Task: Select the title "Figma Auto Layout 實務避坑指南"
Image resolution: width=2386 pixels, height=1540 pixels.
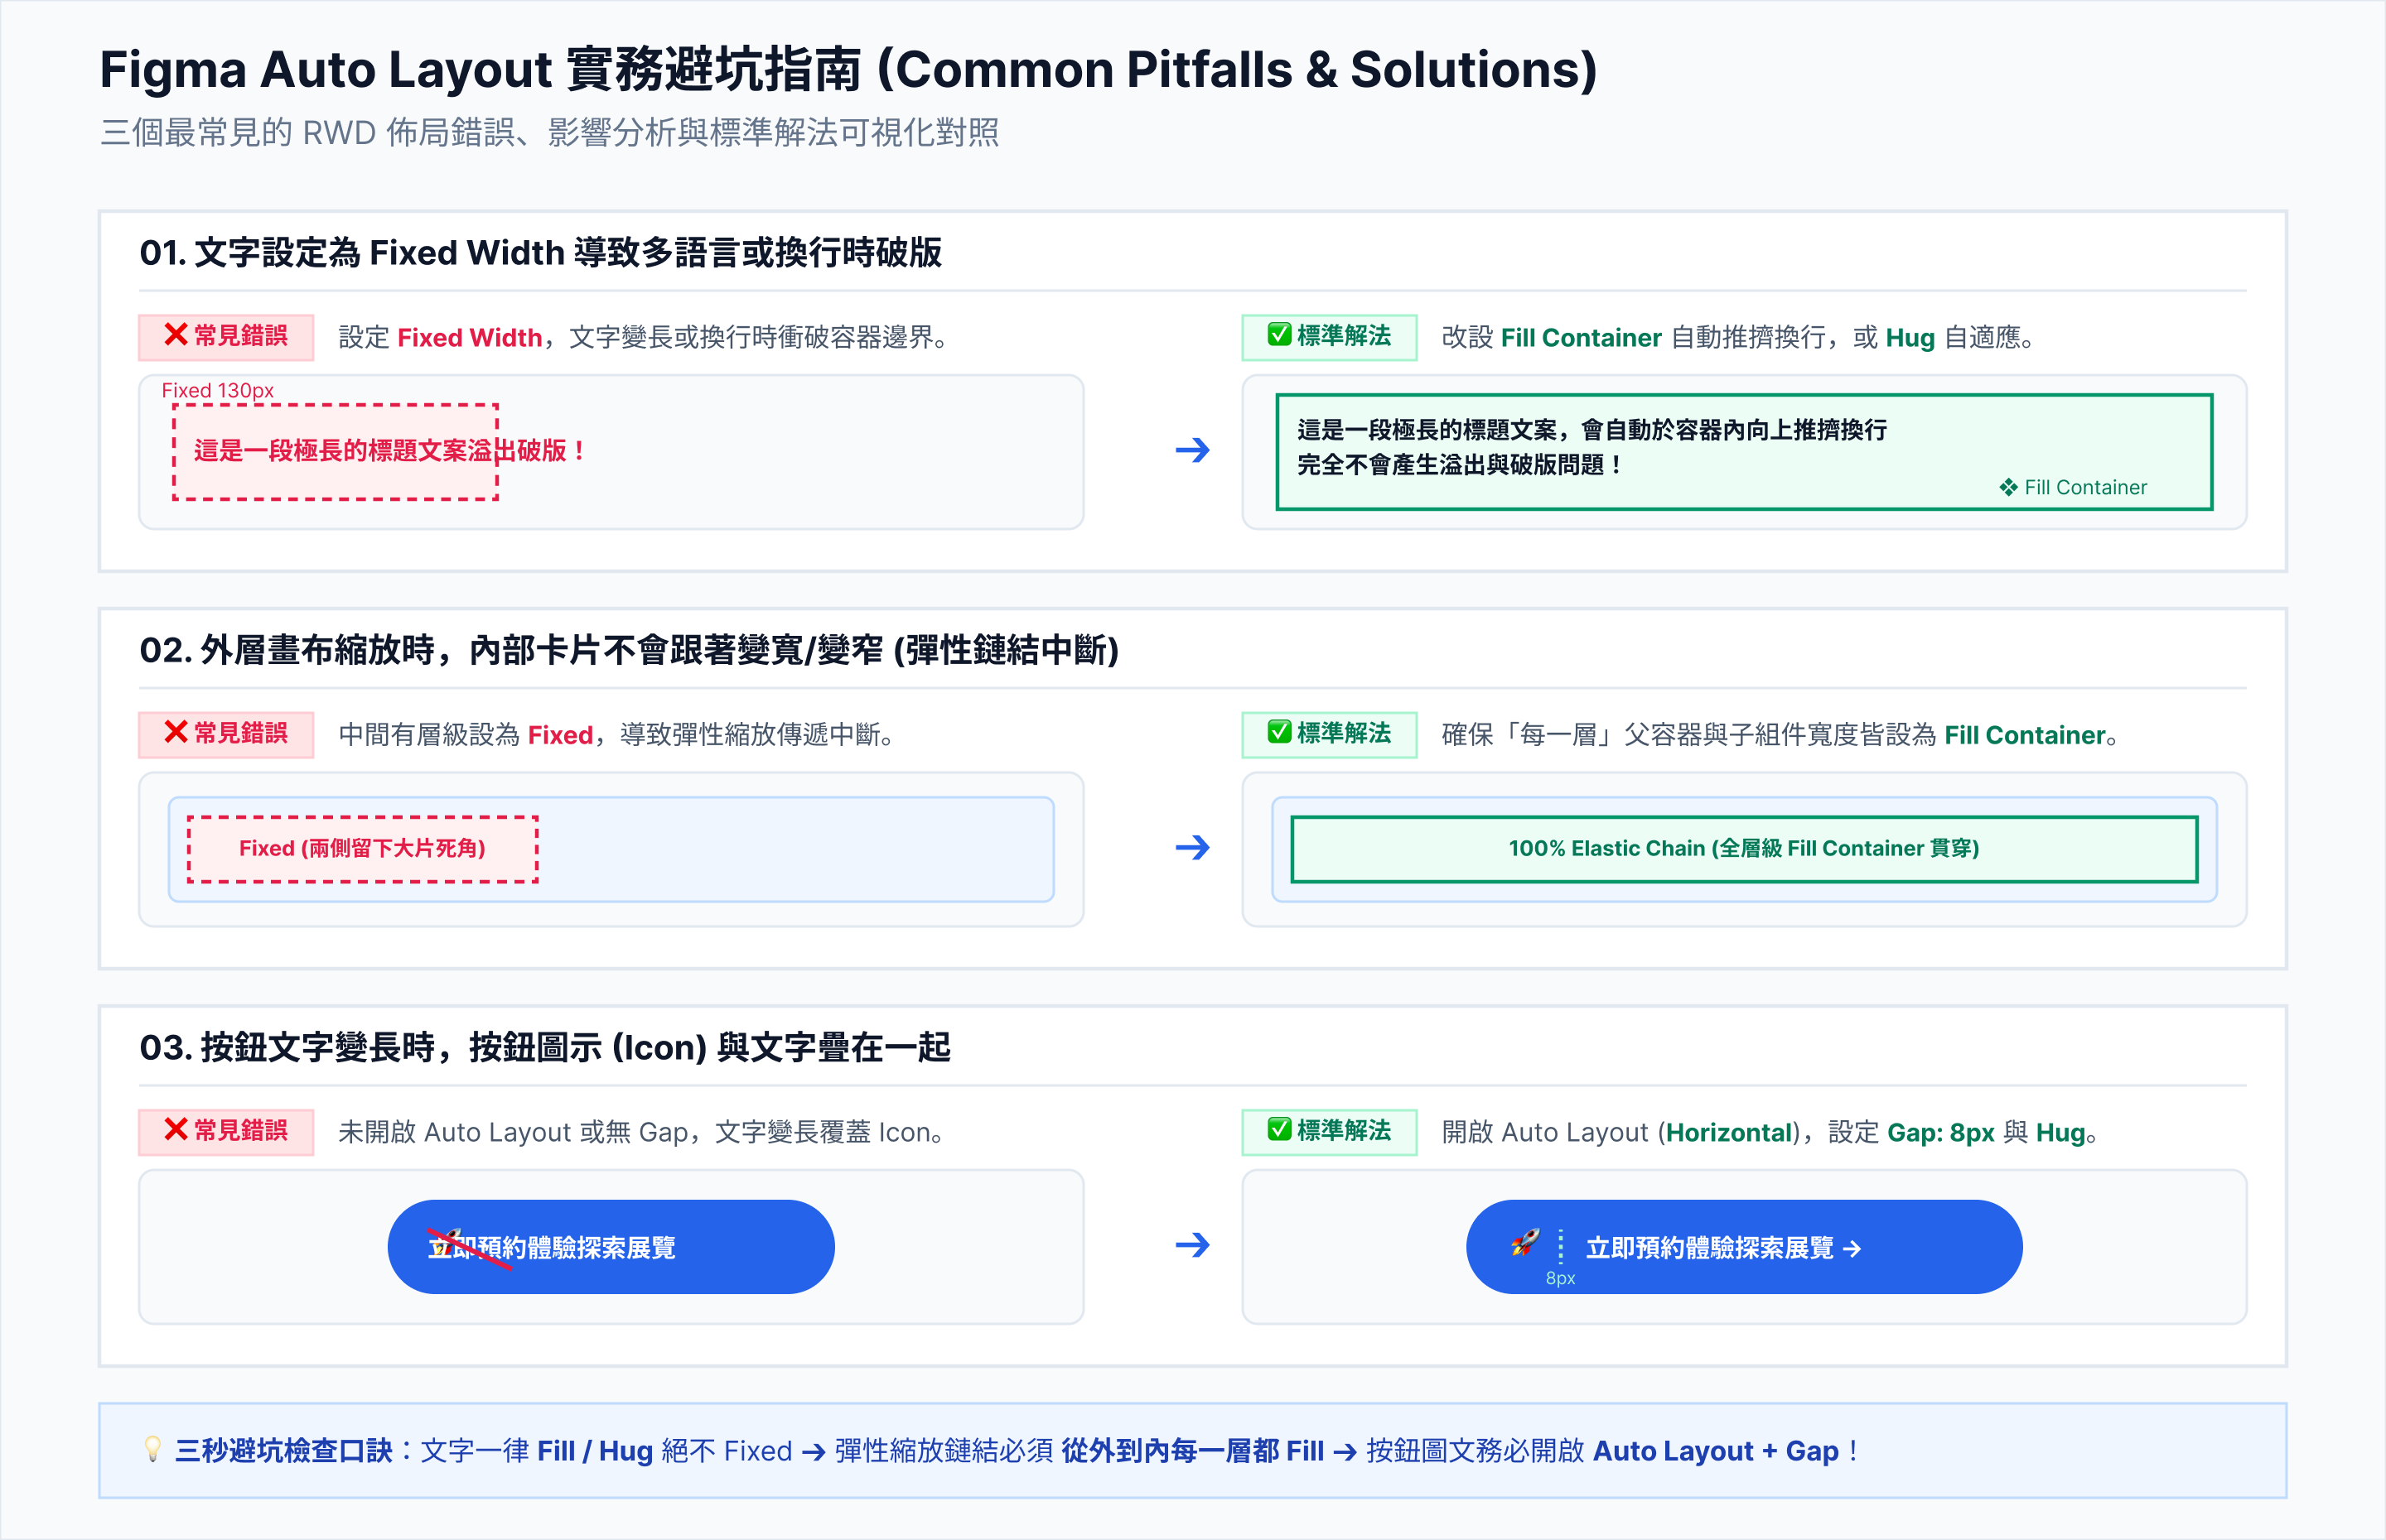Action: click(481, 70)
